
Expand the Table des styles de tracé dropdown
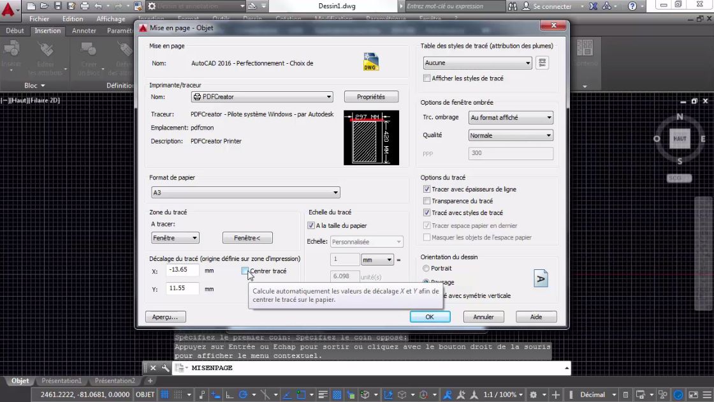point(528,63)
